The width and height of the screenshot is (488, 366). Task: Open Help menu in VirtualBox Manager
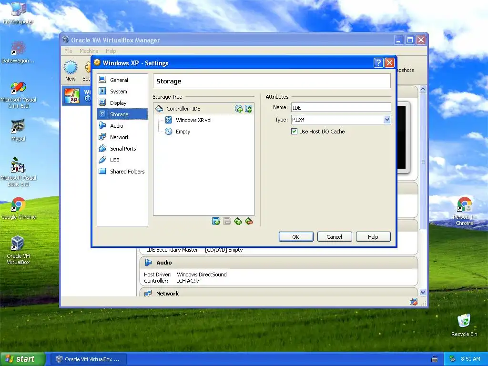(x=111, y=51)
